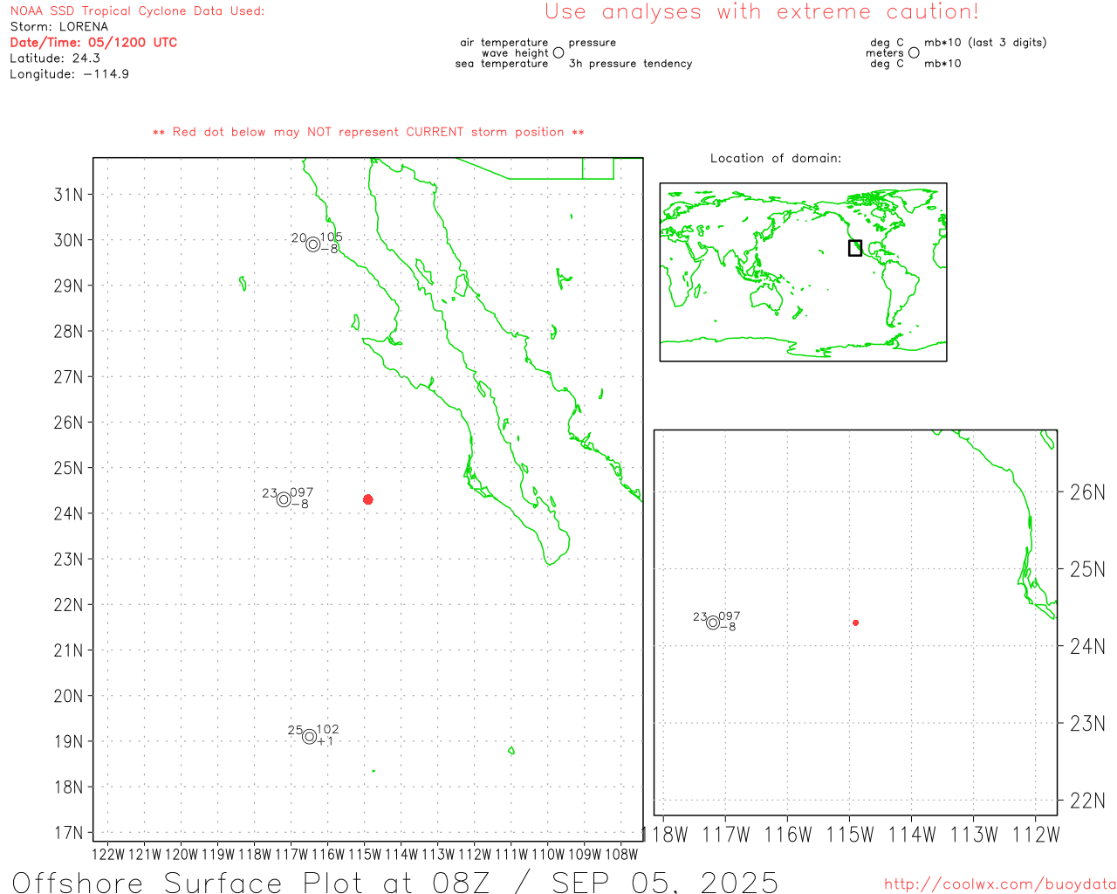
Task: Click the red dot warning notice text
Action: (368, 132)
